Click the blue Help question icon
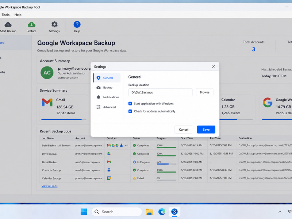Image resolution: width=292 pixels, height=219 pixels. [x=77, y=24]
